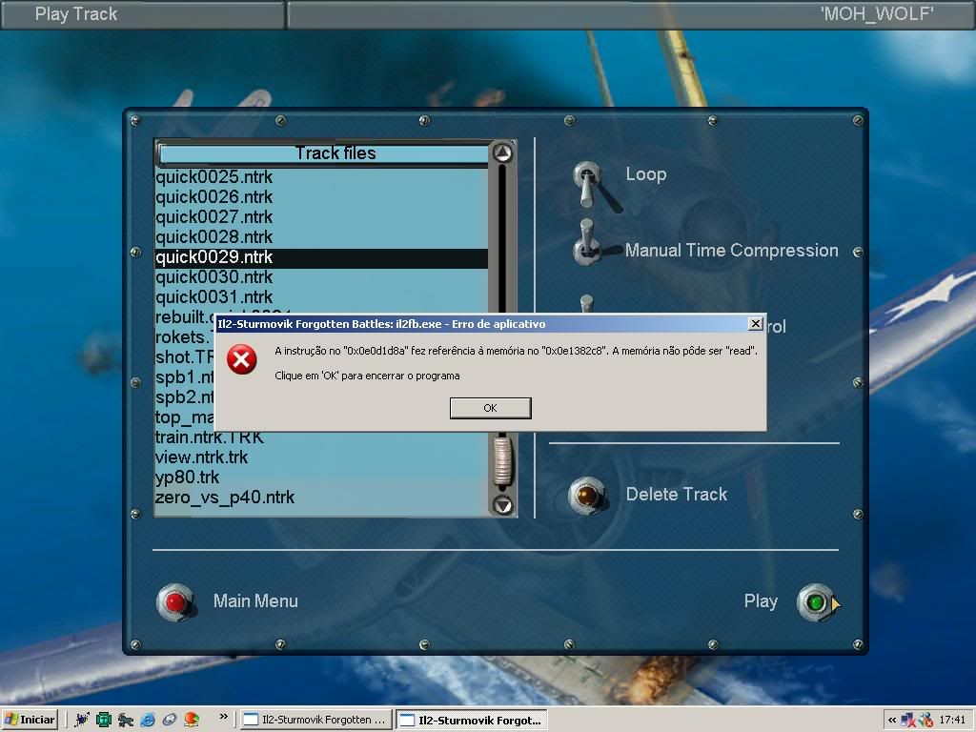Select track quick0028.ntrk

(321, 237)
